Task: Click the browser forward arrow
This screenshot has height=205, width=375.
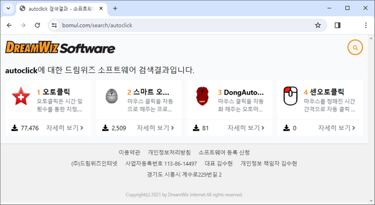Action: pos(23,25)
